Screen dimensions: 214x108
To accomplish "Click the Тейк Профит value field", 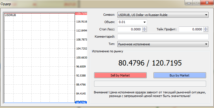I will pyautogui.click(x=191, y=29).
